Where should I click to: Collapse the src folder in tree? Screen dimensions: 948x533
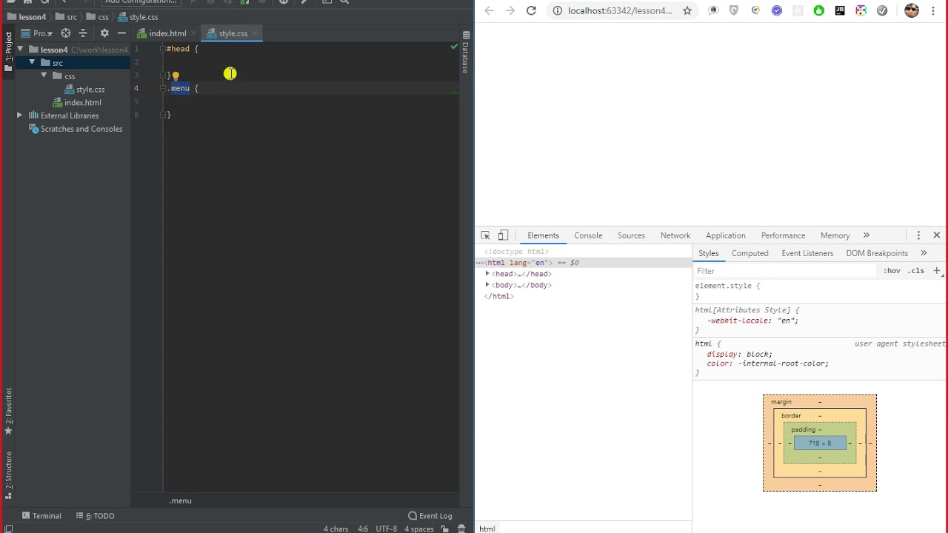[x=32, y=63]
